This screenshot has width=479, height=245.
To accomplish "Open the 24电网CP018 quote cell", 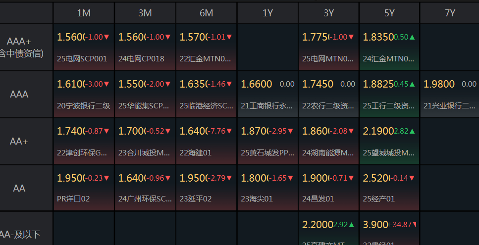I will [x=145, y=48].
